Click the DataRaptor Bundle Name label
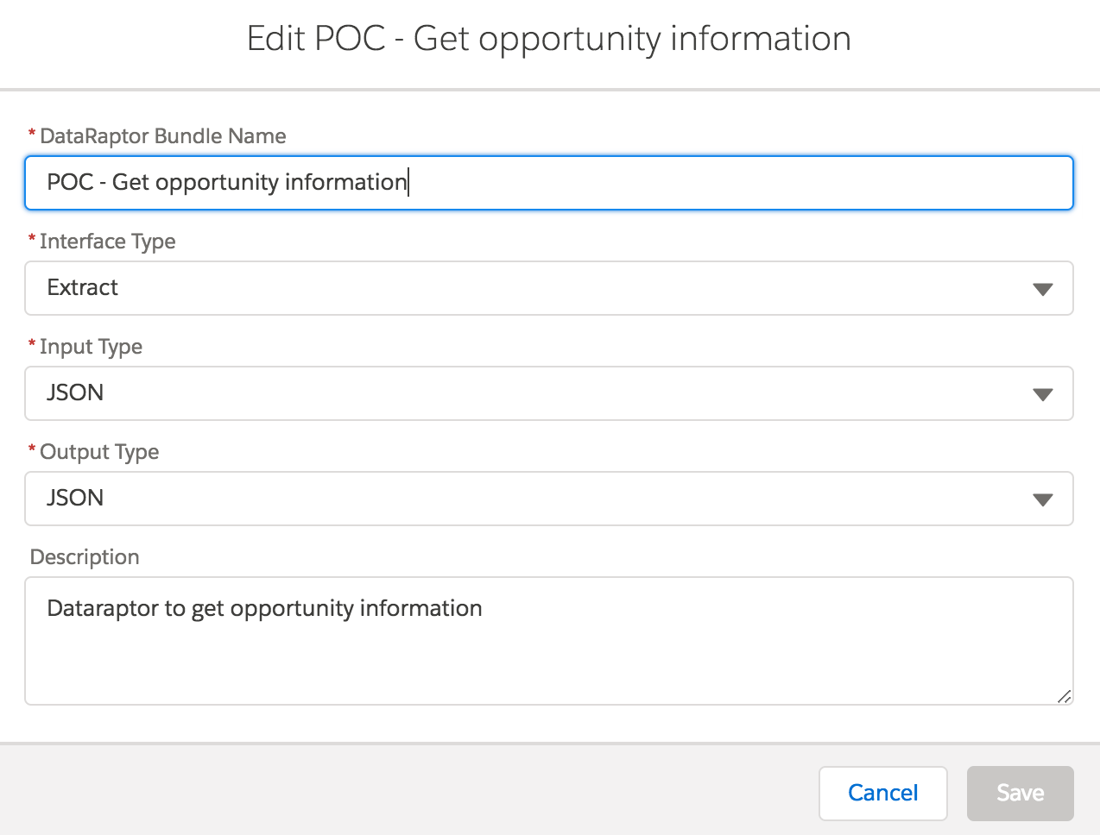Viewport: 1100px width, 835px height. click(x=162, y=136)
